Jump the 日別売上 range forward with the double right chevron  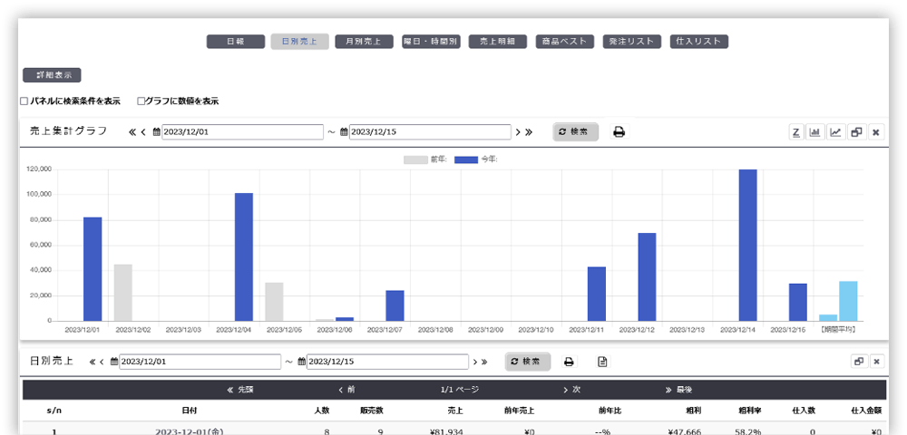click(x=484, y=362)
